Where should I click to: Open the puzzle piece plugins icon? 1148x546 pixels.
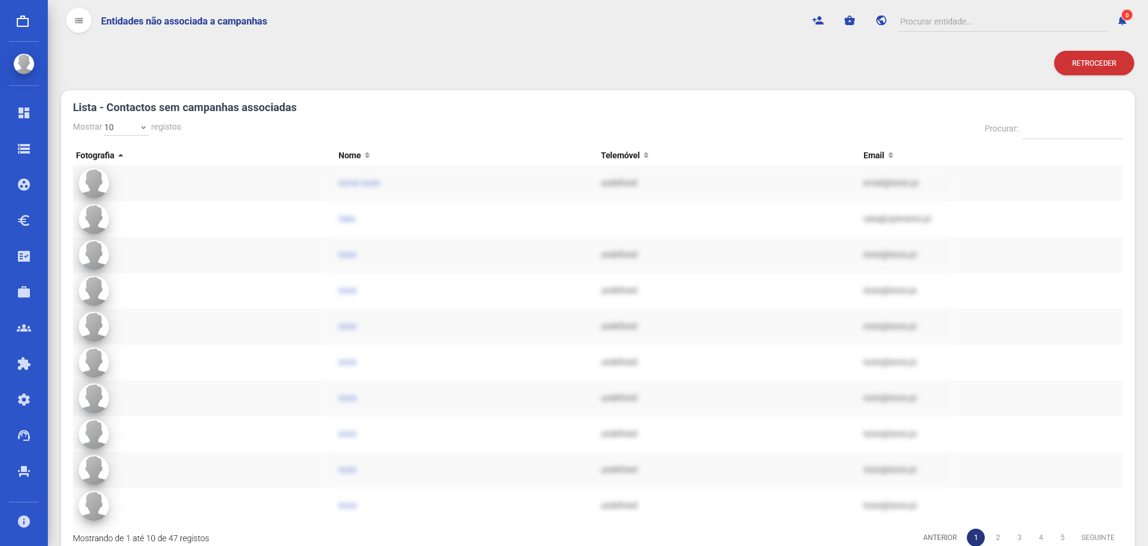click(24, 364)
